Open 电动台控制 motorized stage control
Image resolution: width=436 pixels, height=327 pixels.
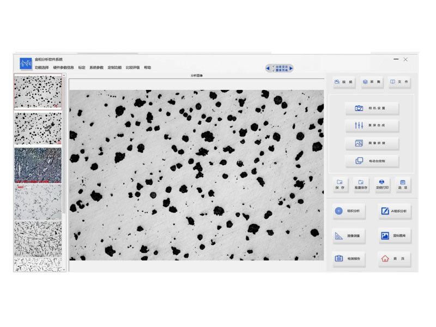pos(372,161)
